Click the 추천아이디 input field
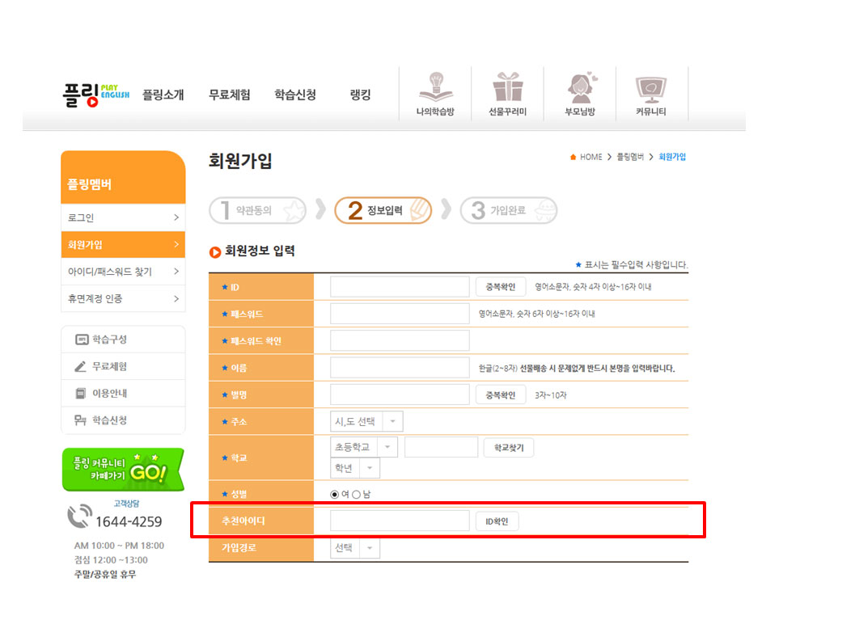 coord(400,521)
